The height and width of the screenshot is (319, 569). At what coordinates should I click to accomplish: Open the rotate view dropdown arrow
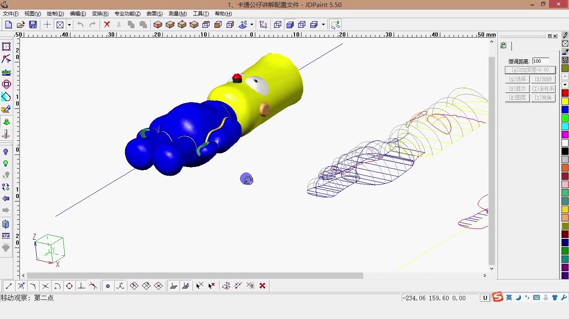click(252, 25)
